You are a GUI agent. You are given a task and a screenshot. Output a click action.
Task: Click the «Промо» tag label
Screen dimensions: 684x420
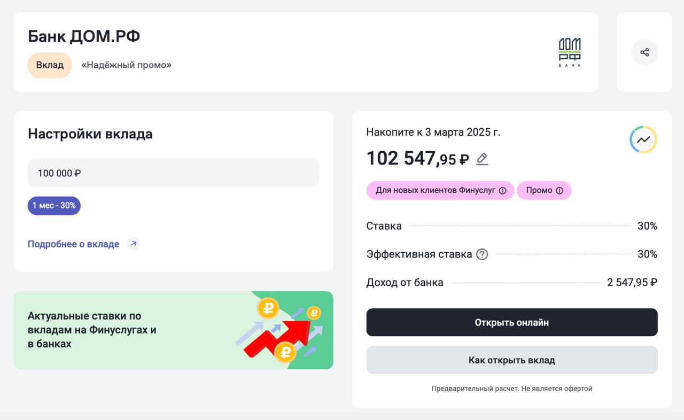(x=539, y=190)
